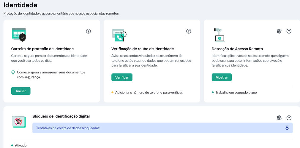Open settings gear for Detecção de Acesso Remoto

[279, 31]
